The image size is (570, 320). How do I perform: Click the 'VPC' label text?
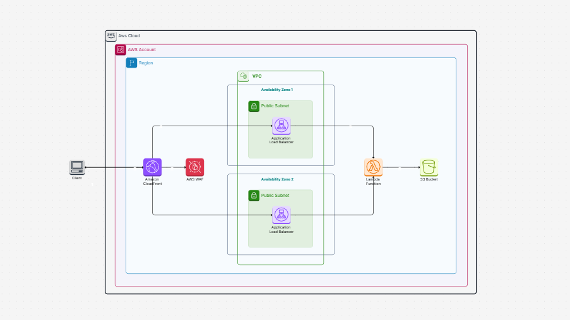[257, 76]
